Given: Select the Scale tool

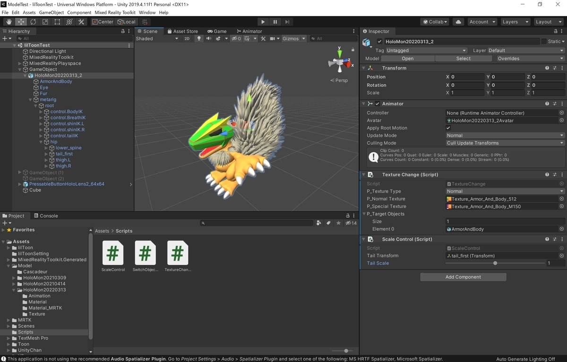Looking at the screenshot, I should 45,22.
